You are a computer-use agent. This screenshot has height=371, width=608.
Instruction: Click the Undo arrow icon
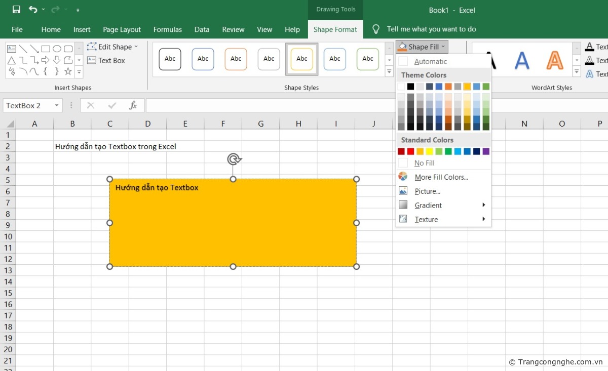point(33,10)
